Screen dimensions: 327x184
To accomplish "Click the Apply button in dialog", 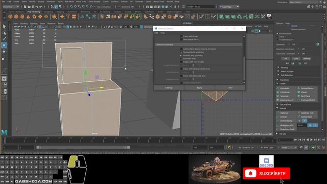I will [200, 88].
